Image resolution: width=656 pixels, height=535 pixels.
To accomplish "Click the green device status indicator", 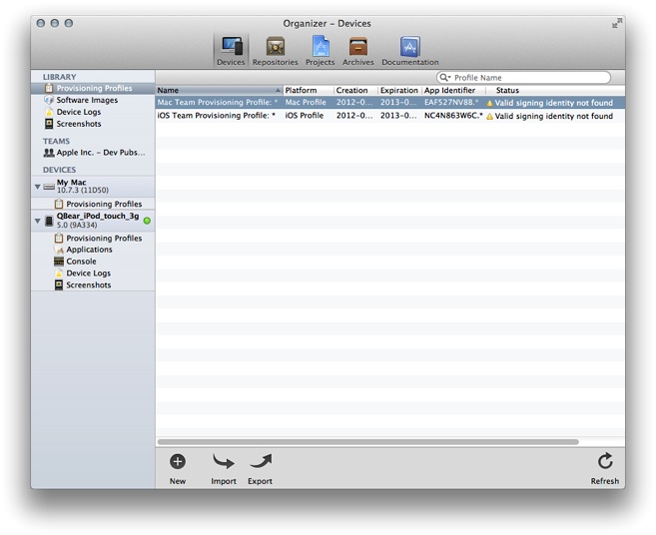I will 147,221.
